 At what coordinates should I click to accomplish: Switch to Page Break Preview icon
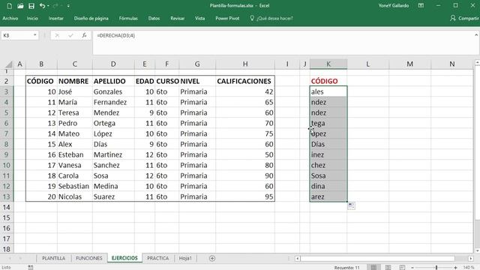pyautogui.click(x=402, y=267)
